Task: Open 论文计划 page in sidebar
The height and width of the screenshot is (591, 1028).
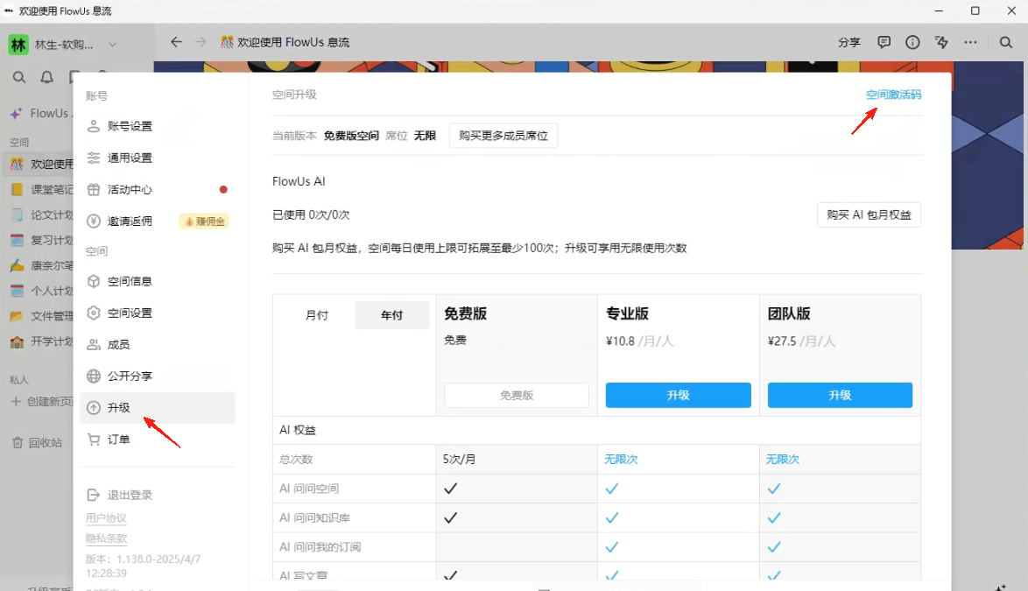Action: tap(39, 215)
